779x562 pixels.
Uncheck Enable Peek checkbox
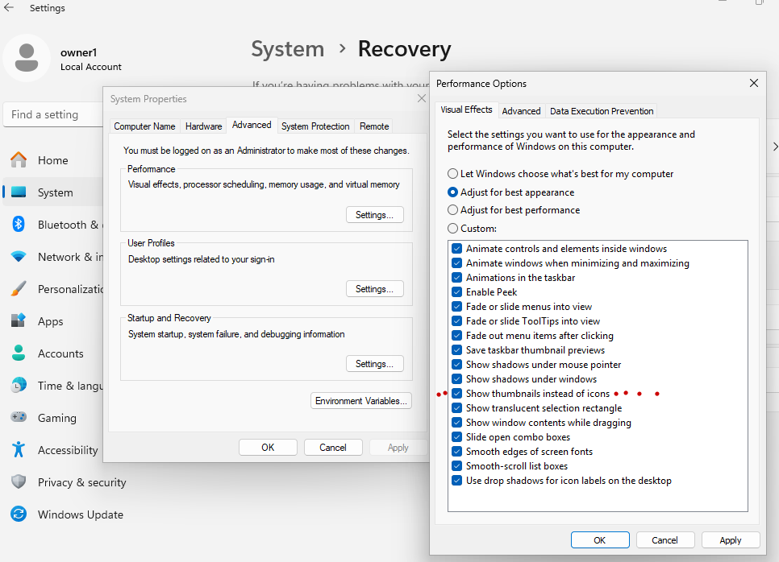click(457, 292)
